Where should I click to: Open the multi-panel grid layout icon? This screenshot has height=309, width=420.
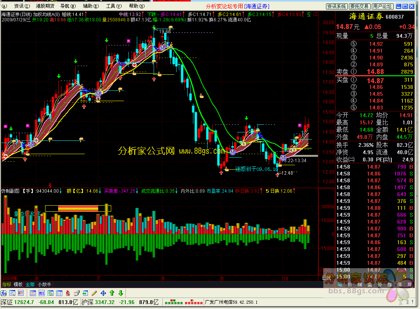pos(59,293)
